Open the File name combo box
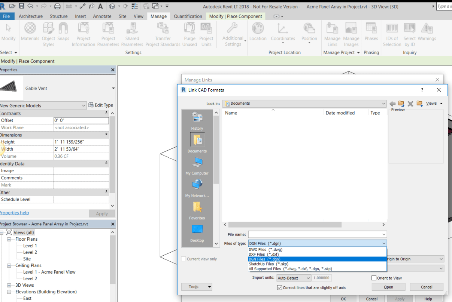This screenshot has height=302, width=452. [x=317, y=234]
